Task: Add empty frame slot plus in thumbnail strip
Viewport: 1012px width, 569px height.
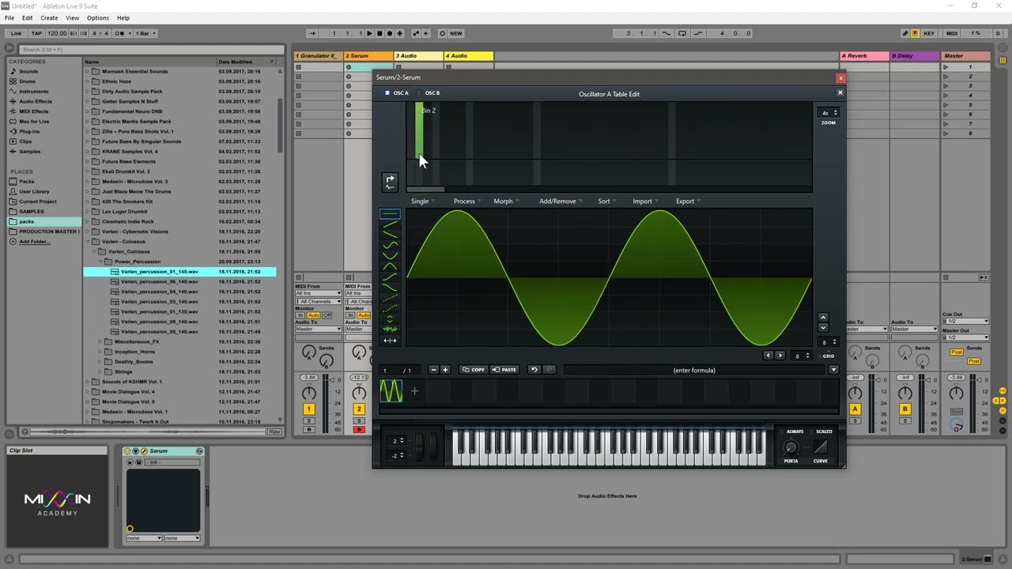Action: coord(414,391)
